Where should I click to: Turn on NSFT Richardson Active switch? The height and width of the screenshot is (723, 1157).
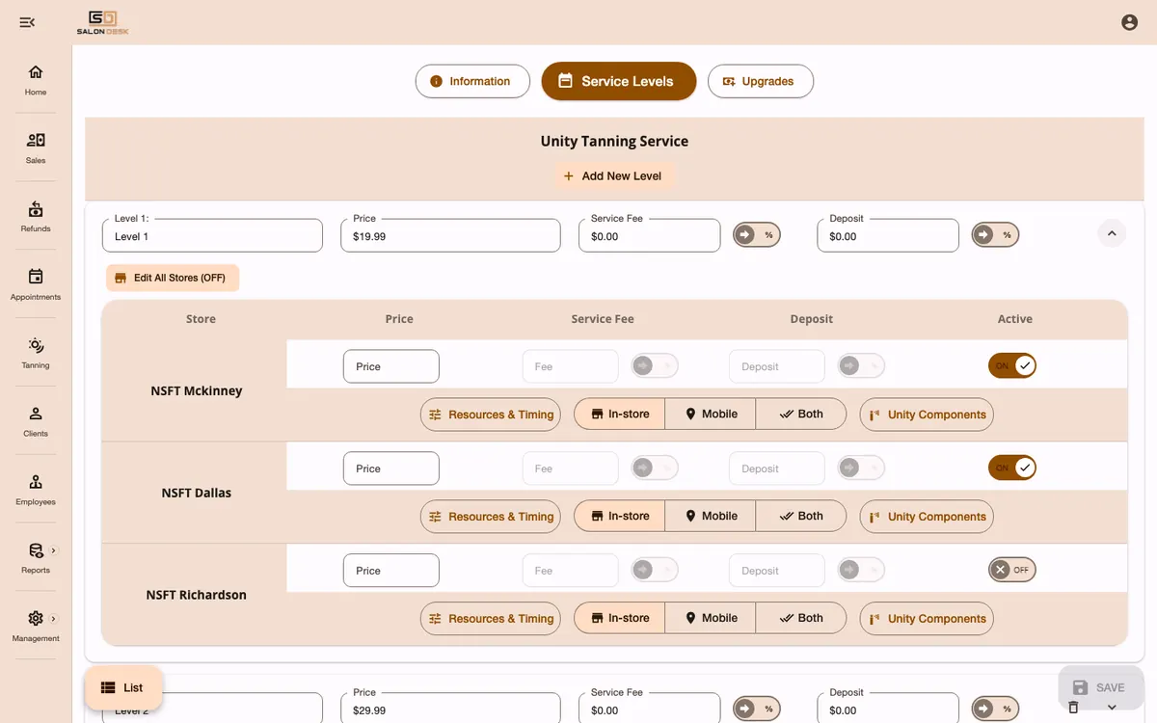(1012, 570)
